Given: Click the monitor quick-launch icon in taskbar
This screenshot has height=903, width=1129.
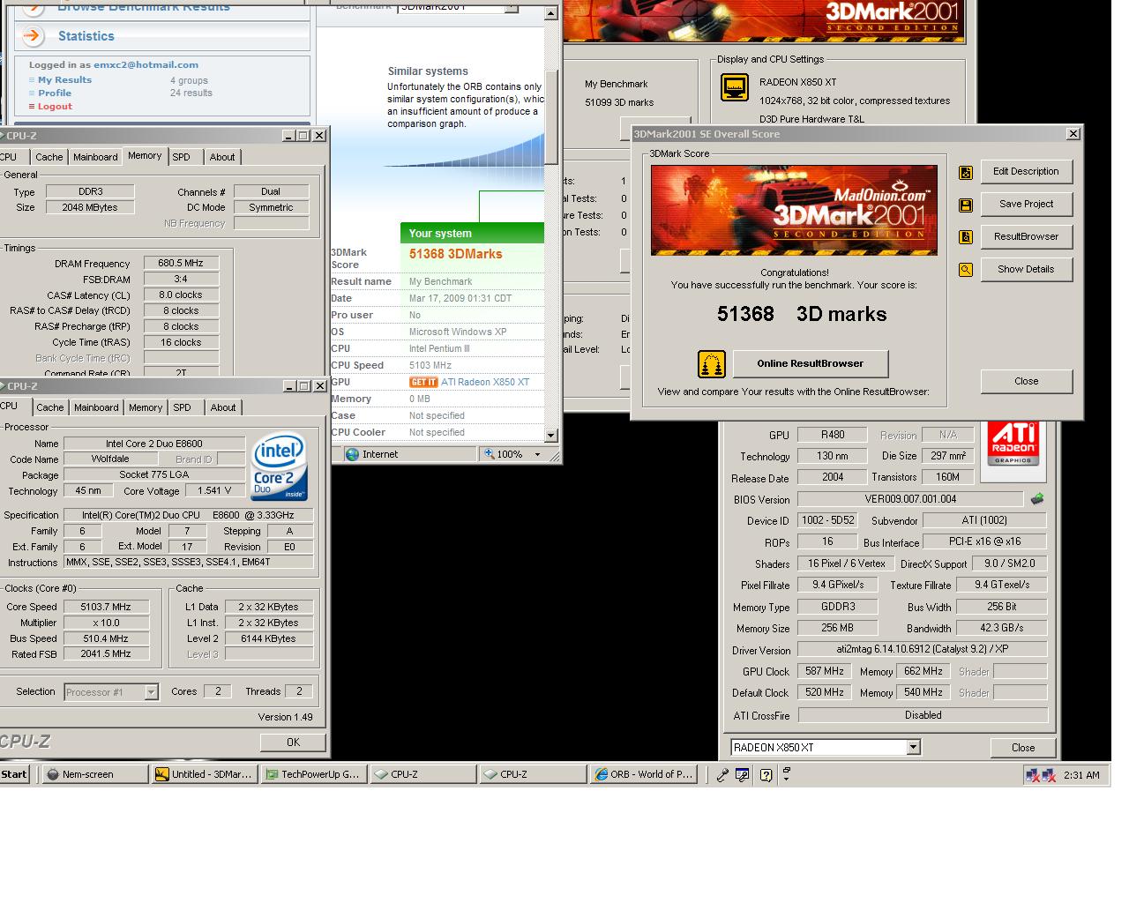Looking at the screenshot, I should point(743,775).
